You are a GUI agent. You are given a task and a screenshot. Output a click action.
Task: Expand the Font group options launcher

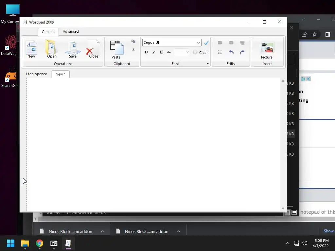[207, 64]
